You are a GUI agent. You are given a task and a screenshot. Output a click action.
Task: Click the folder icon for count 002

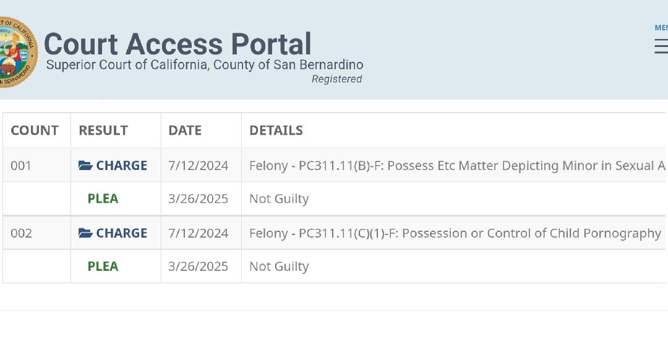pos(85,233)
